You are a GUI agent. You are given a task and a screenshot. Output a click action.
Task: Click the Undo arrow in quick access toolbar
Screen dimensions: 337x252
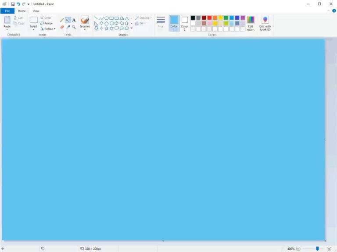(18, 4)
